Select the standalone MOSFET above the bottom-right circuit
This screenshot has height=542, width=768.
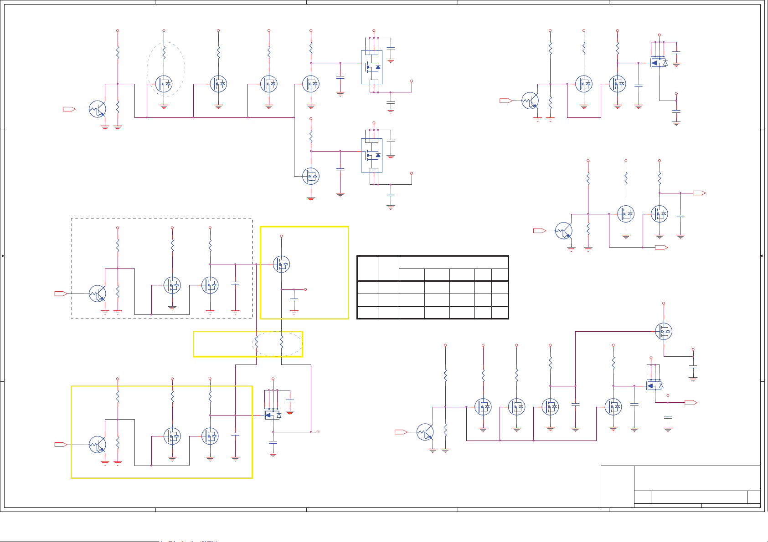664,331
